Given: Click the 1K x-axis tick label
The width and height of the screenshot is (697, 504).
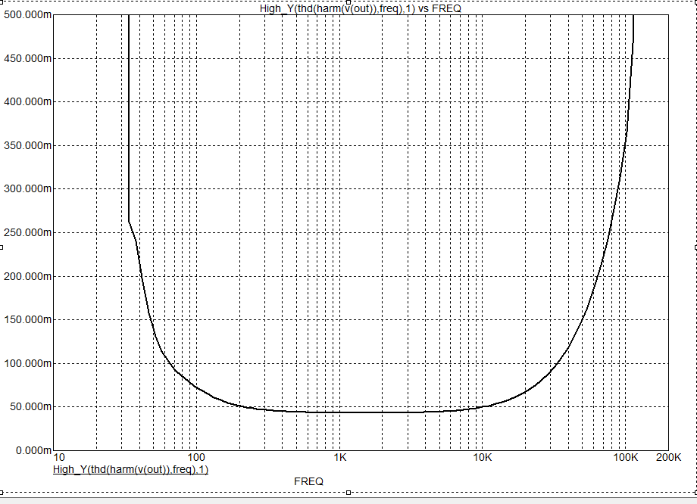Looking at the screenshot, I should pos(340,457).
